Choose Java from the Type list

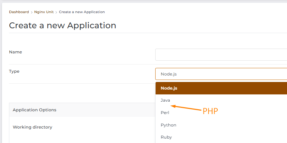tap(166, 100)
